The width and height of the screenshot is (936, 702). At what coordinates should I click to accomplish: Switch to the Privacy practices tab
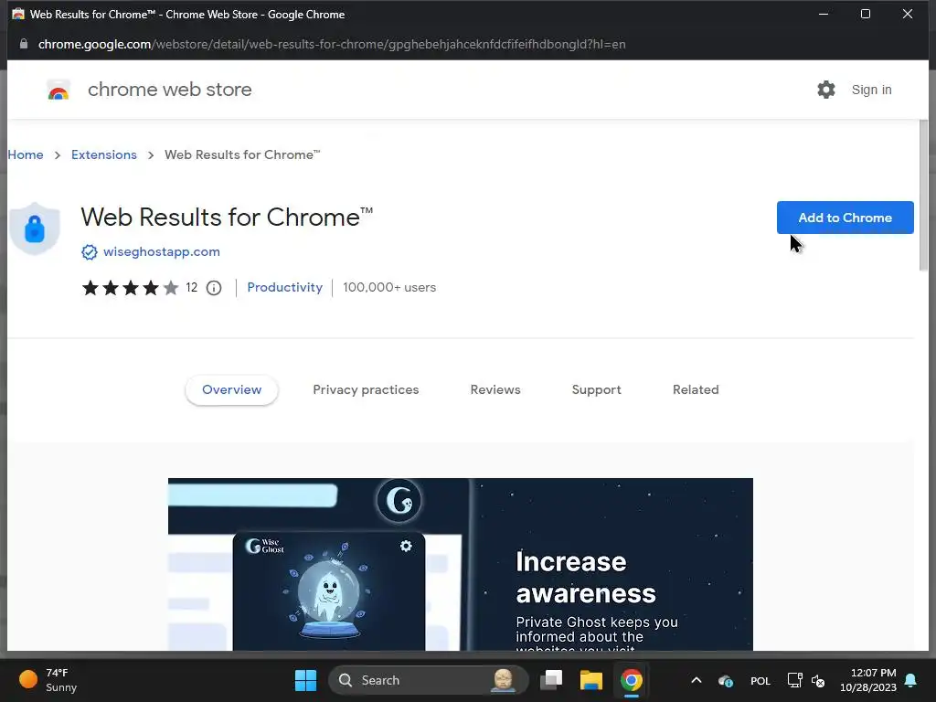tap(366, 389)
